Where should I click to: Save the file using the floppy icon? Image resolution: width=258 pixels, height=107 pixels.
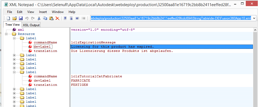(20, 18)
